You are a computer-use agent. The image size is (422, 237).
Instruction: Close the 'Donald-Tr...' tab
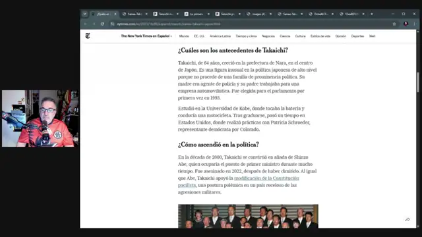332,14
